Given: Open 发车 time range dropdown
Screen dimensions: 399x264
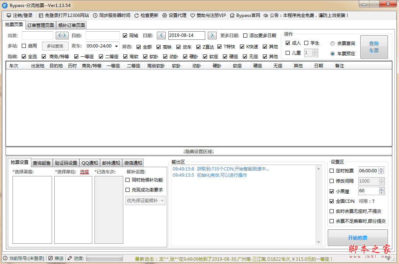Looking at the screenshot, I should point(116,46).
